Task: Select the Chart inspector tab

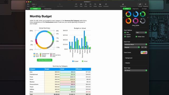Action: coord(127,9)
